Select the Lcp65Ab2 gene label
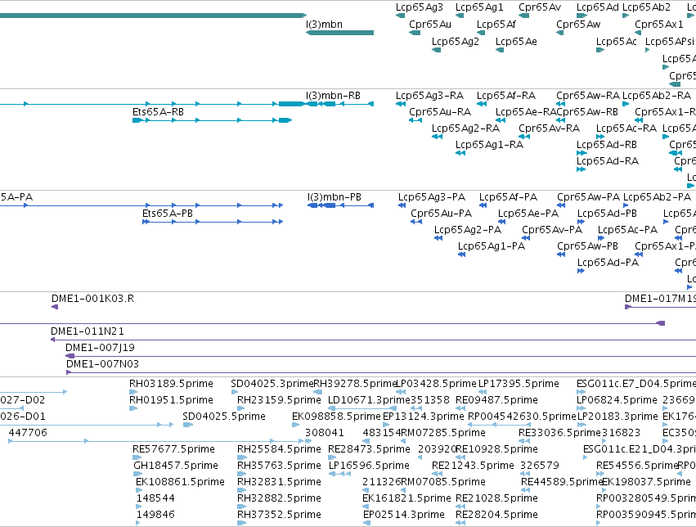 (x=646, y=7)
